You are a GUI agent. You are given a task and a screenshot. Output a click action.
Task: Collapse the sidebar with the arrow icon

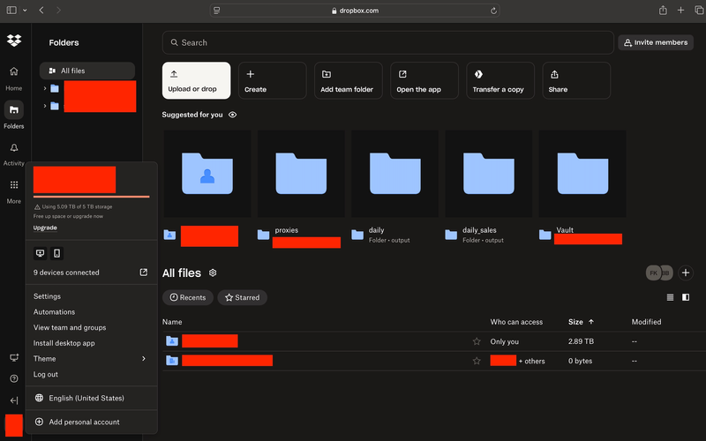(13, 400)
